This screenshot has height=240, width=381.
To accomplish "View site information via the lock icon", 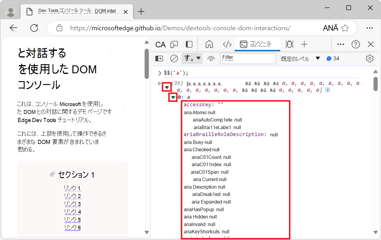I will [59, 28].
